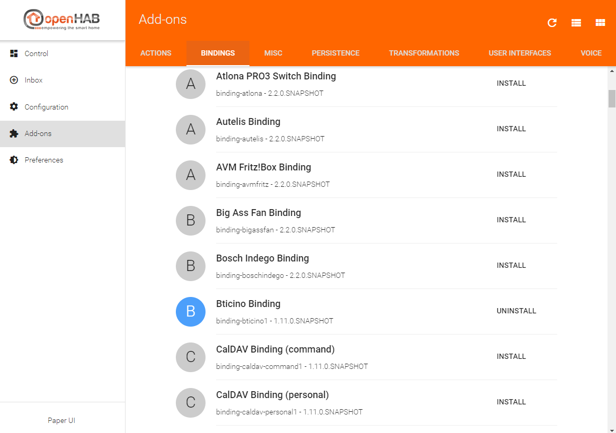
Task: Click the Add-ons puzzle piece icon
Action: click(14, 133)
